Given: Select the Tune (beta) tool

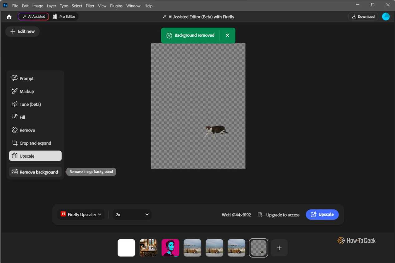Looking at the screenshot, I should [35, 104].
